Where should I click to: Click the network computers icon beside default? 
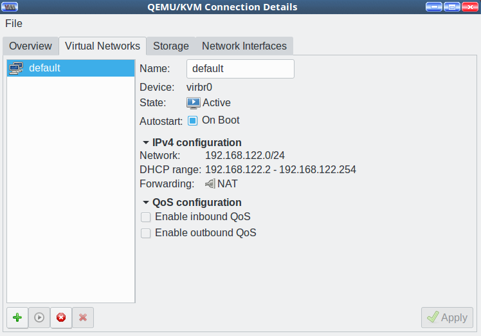click(16, 68)
